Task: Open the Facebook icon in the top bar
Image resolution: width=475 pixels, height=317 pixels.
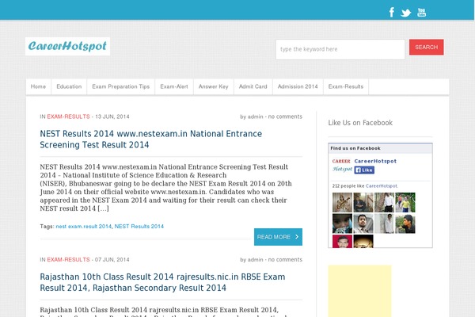Action: pos(391,12)
